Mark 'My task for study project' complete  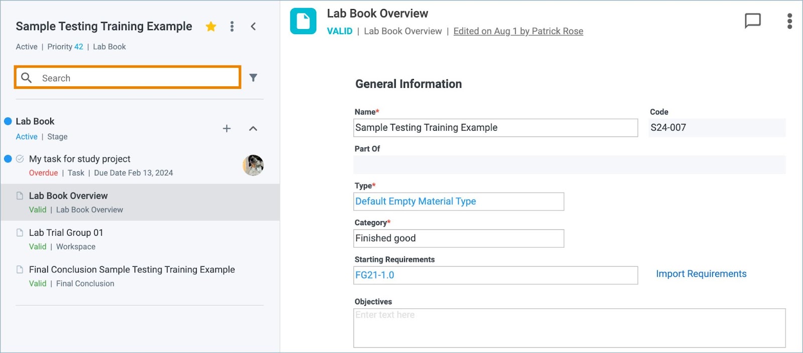(20, 159)
